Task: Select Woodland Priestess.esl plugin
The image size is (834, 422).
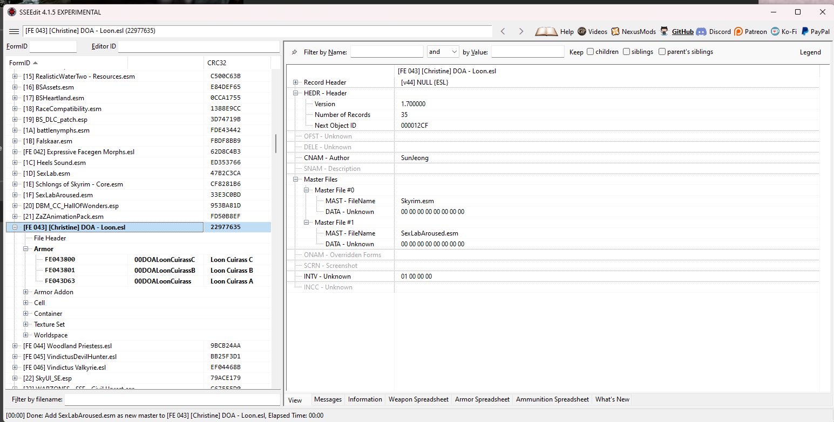Action: point(67,346)
